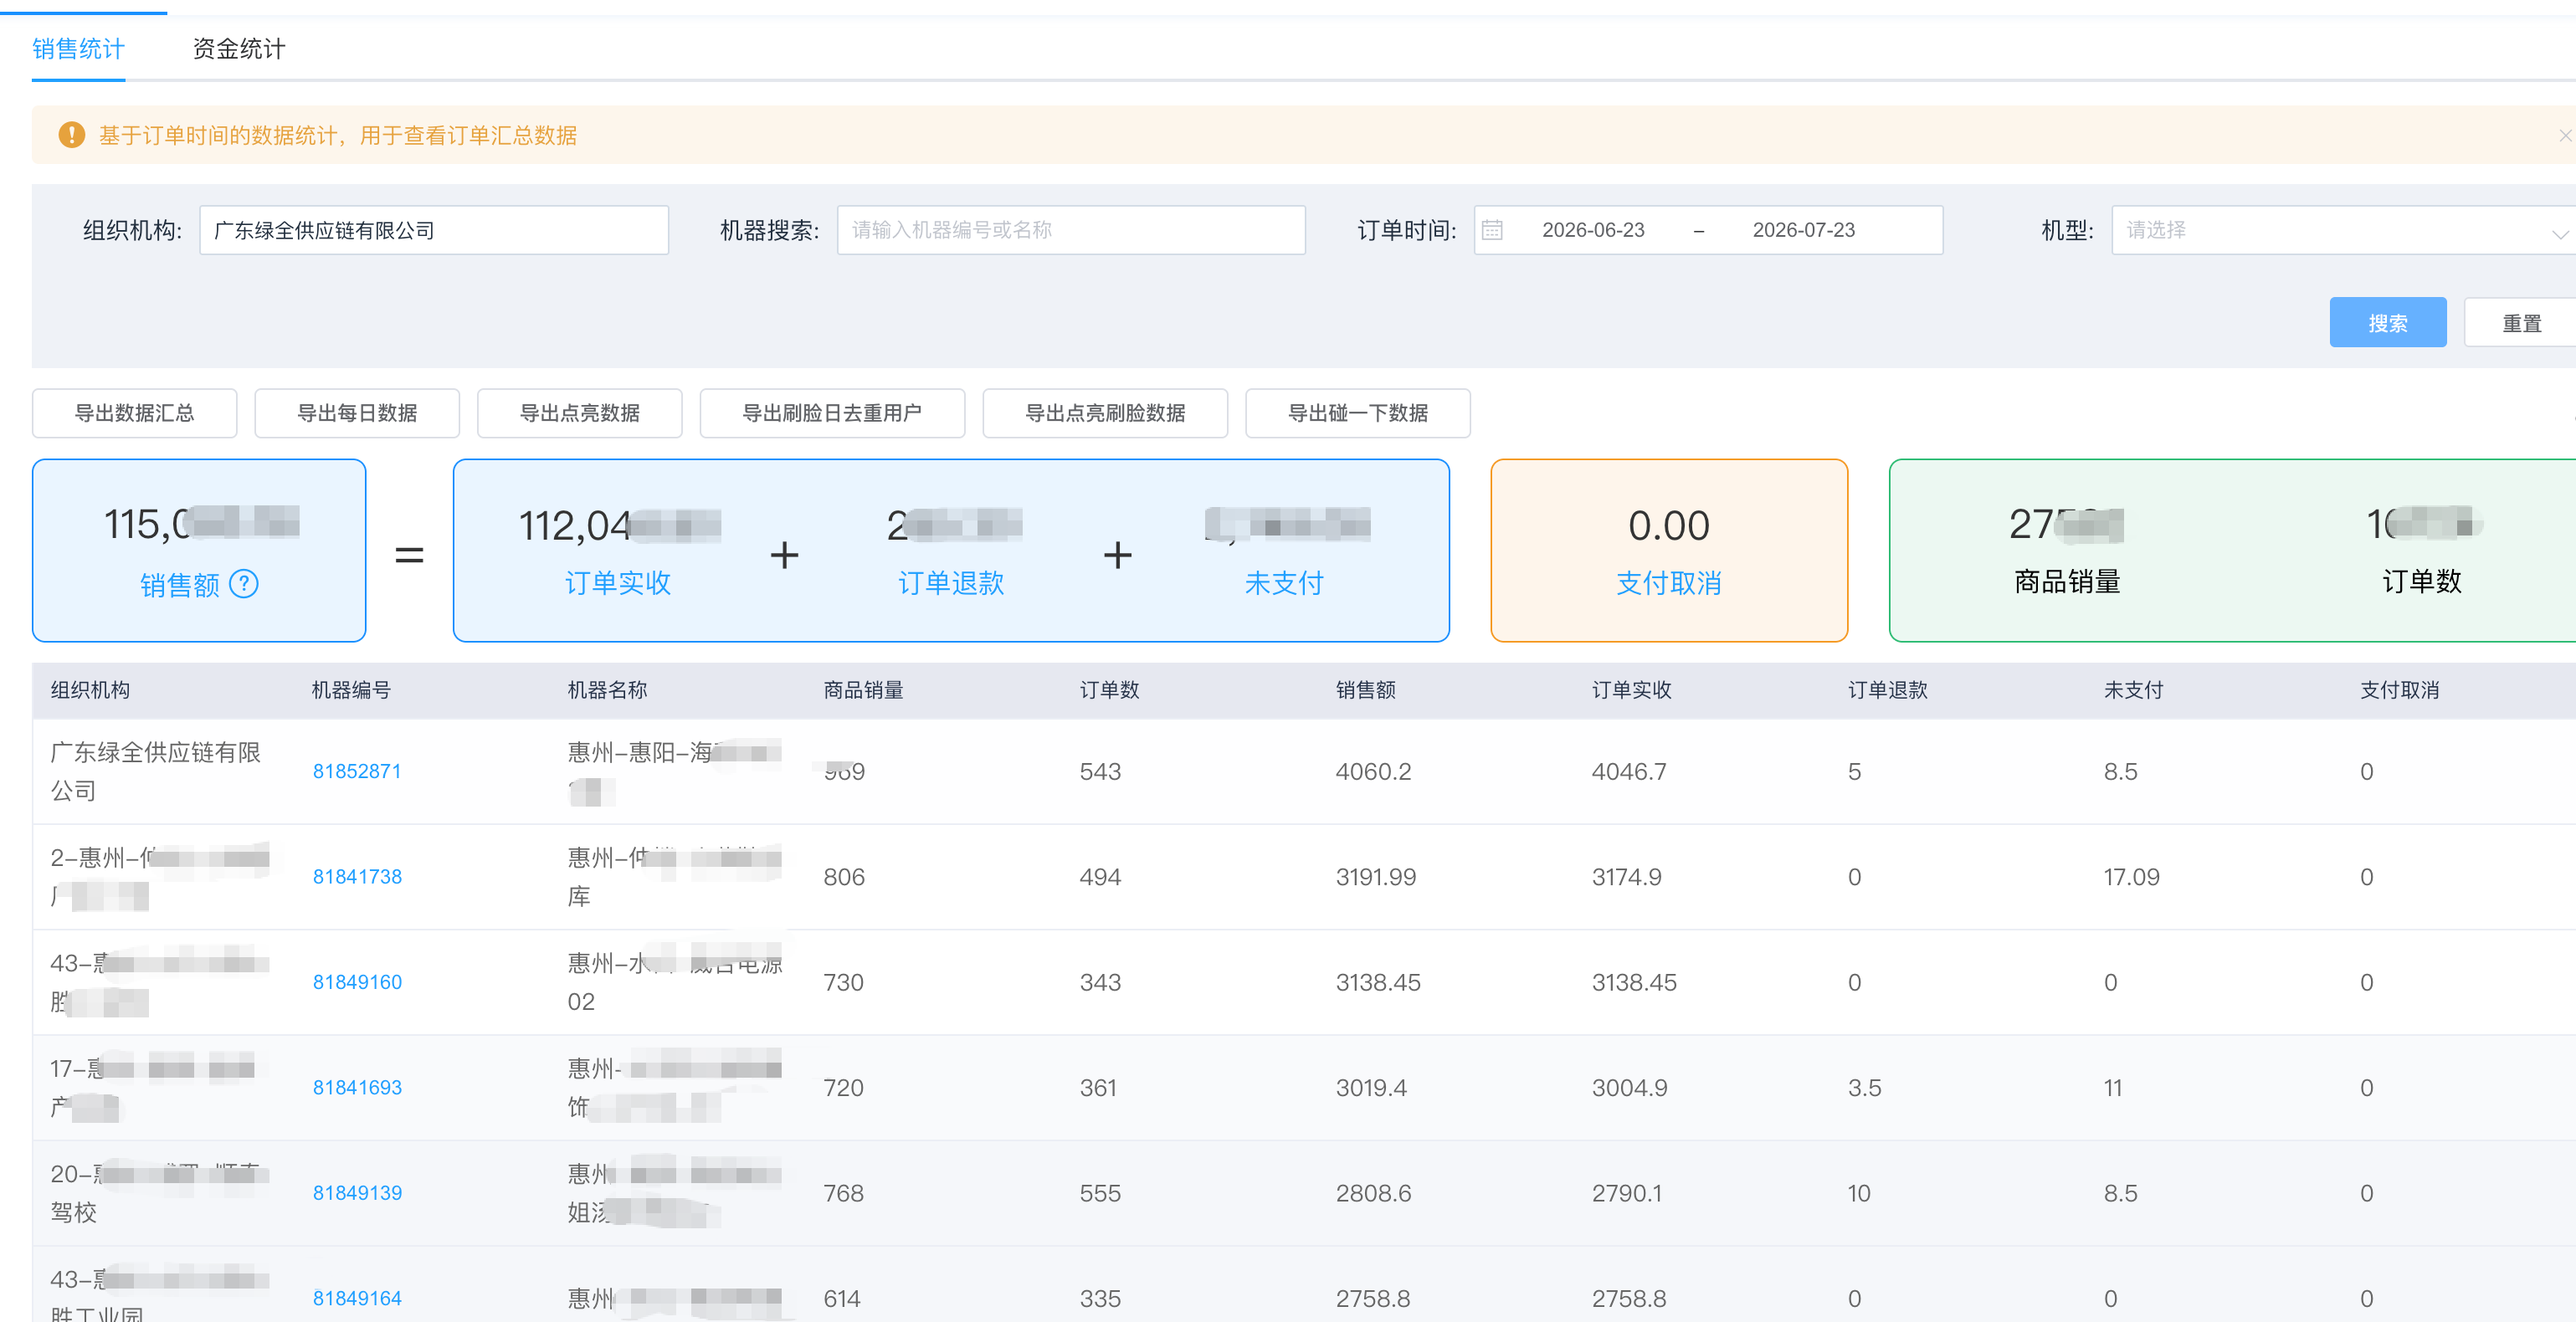Image resolution: width=2576 pixels, height=1322 pixels.
Task: Click sales amount cell 4060.2
Action: coord(1373,771)
